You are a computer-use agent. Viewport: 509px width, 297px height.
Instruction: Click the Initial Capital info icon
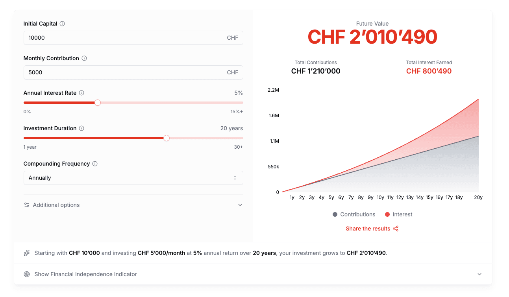[x=62, y=24]
